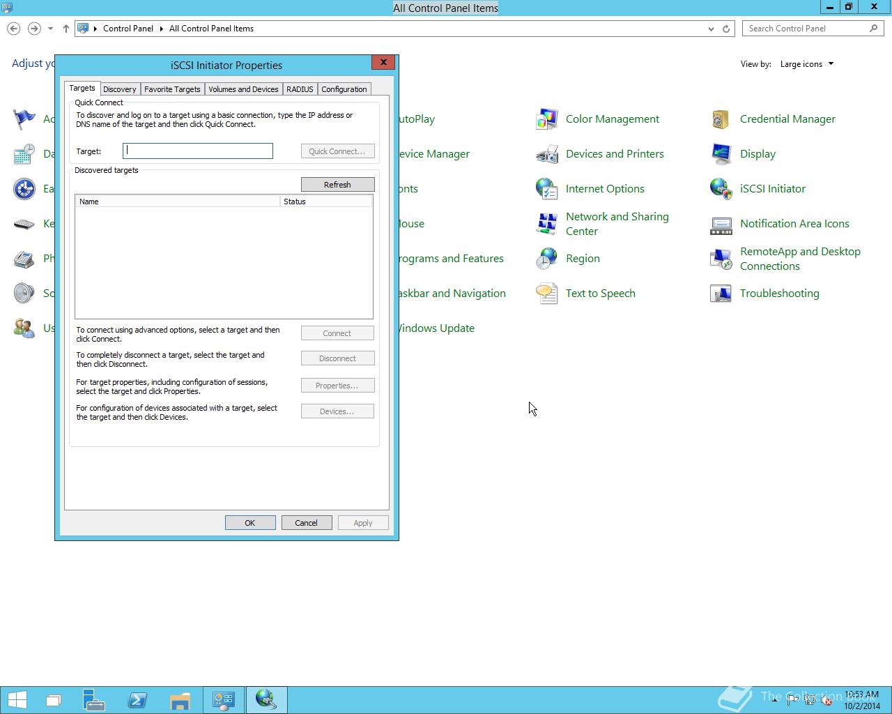The width and height of the screenshot is (892, 714).
Task: Click the Keyboard icon
Action: tap(24, 224)
